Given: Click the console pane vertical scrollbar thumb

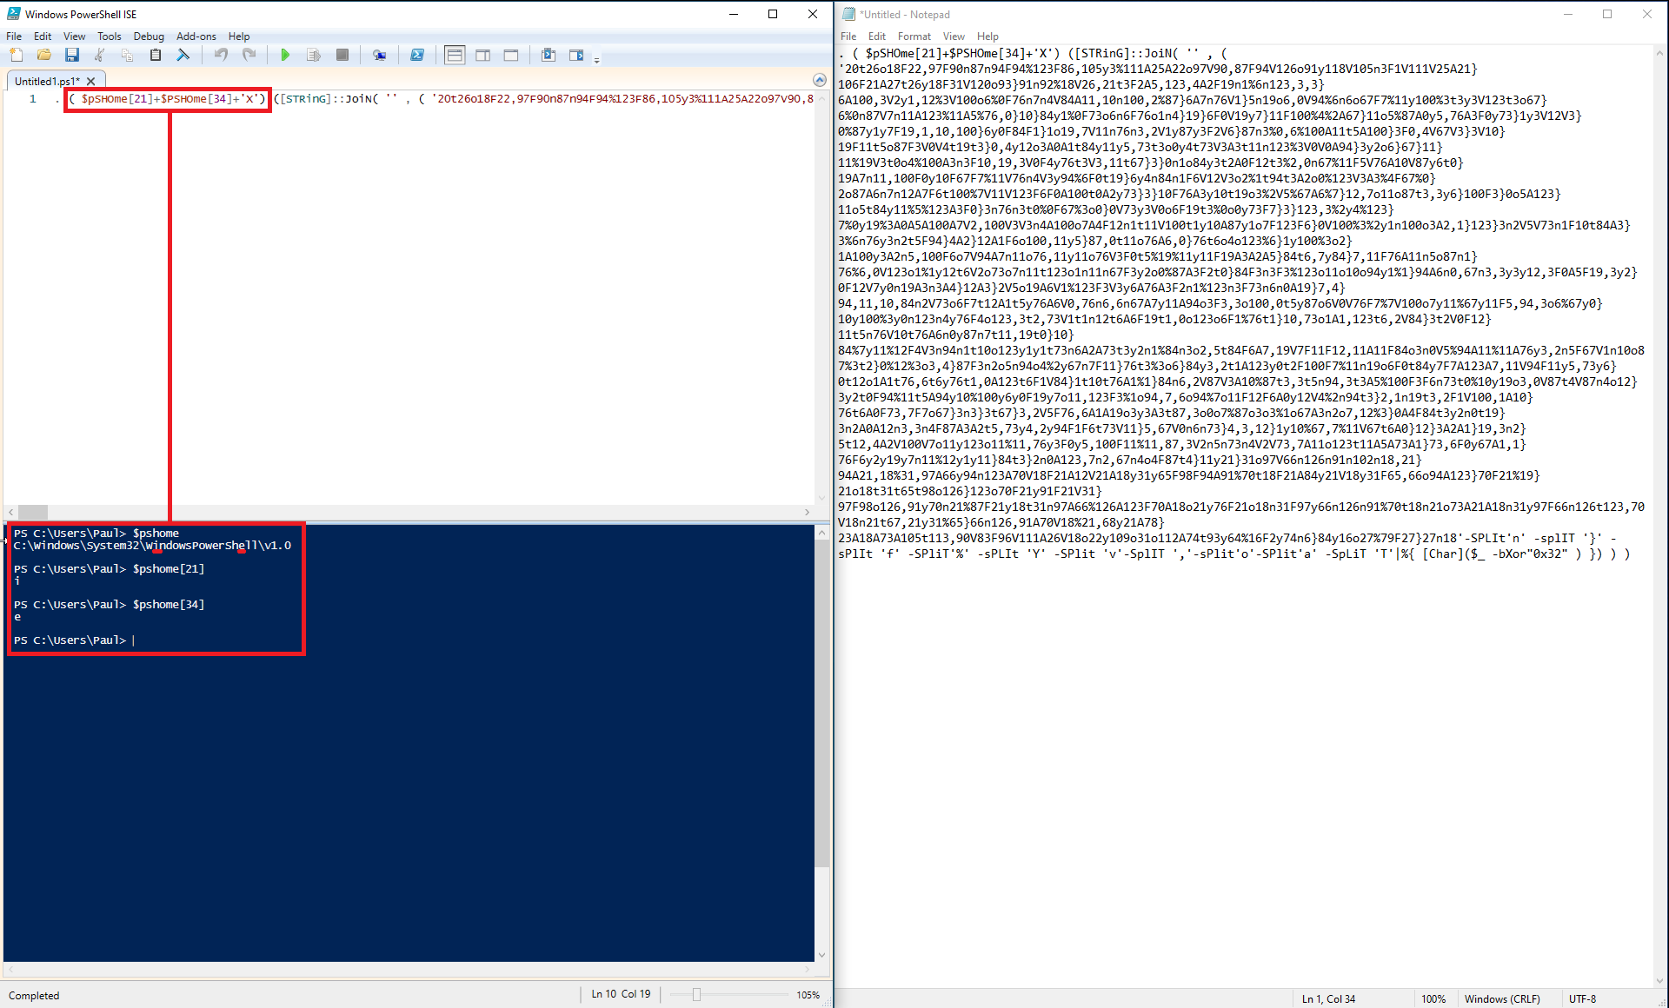Looking at the screenshot, I should tap(821, 703).
